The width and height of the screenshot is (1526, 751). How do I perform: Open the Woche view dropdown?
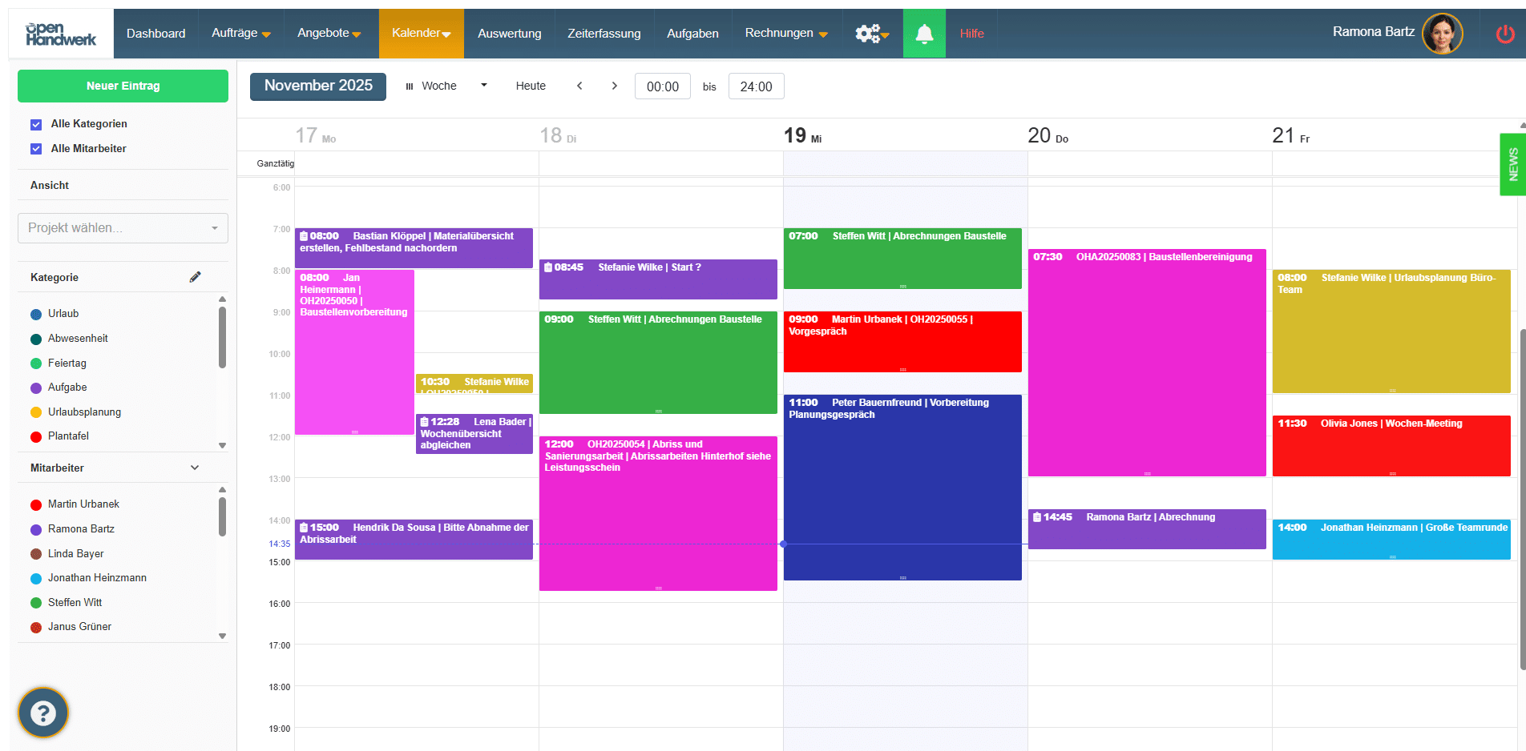point(446,86)
